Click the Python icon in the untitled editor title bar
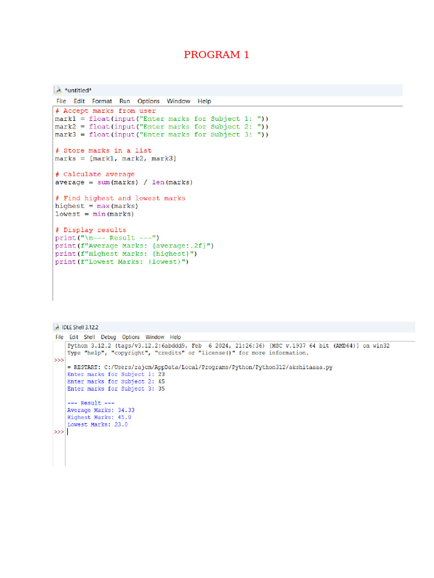This screenshot has width=434, height=578. point(57,90)
